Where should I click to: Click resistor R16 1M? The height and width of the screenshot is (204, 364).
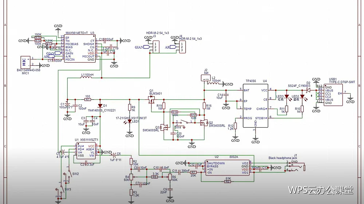point(204,106)
